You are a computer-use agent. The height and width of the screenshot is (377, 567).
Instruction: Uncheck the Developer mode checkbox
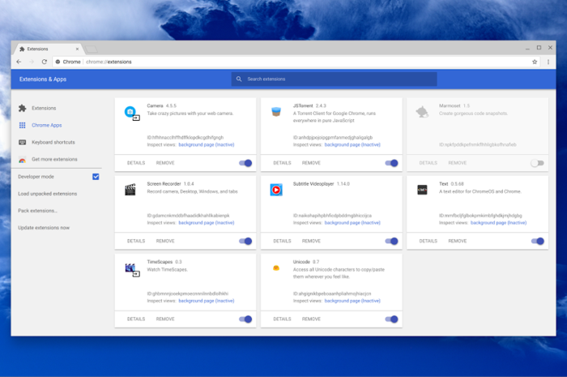click(x=96, y=176)
